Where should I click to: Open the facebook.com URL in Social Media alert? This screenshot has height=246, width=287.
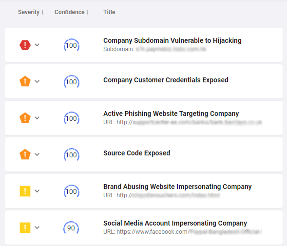click(x=183, y=232)
